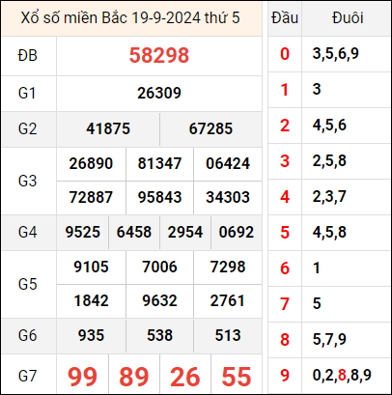The image size is (392, 395).
Task: Click G2 number 41875
Action: [108, 128]
